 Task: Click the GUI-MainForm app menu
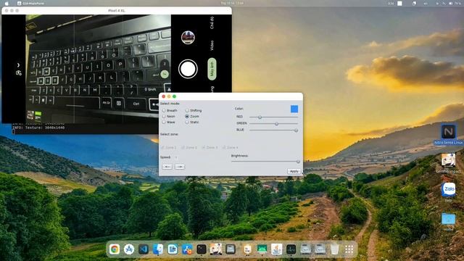pyautogui.click(x=30, y=3)
